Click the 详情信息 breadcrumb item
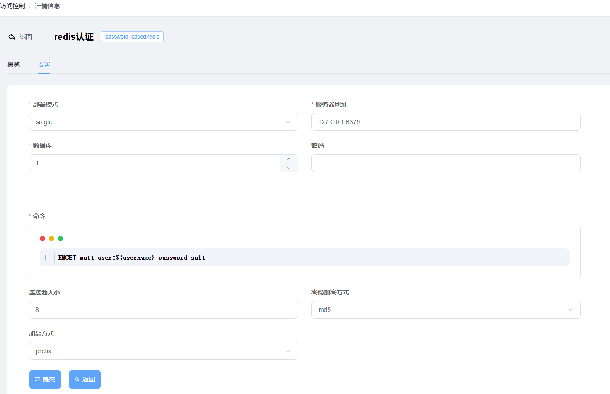 (48, 6)
